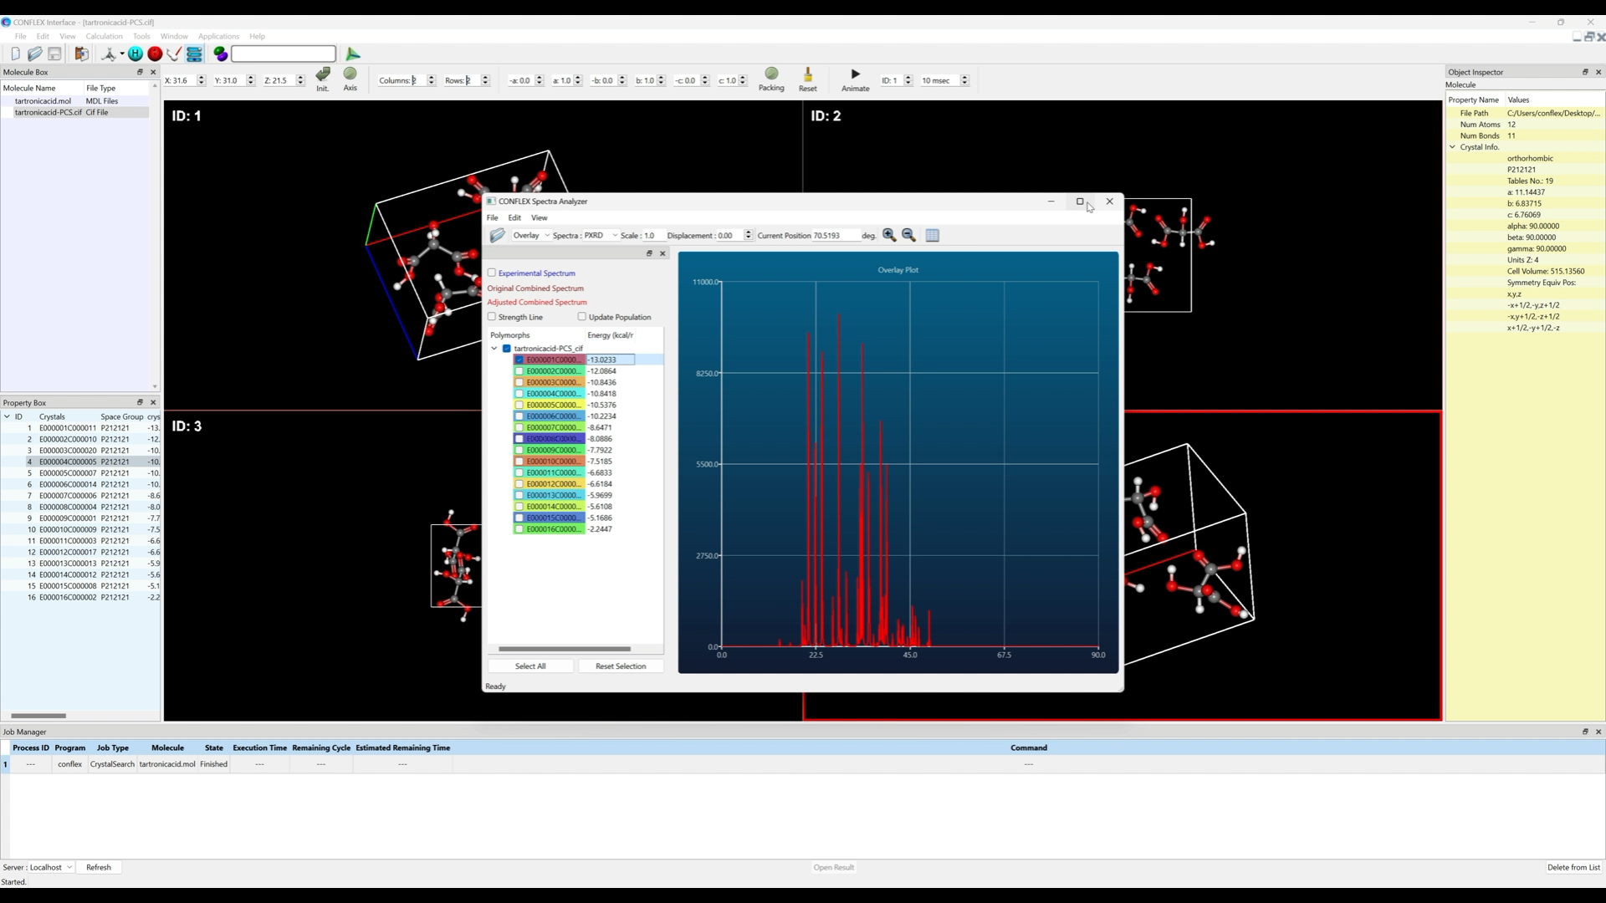
Task: Open the table view icon in Spectra Analyzer
Action: [x=932, y=235]
